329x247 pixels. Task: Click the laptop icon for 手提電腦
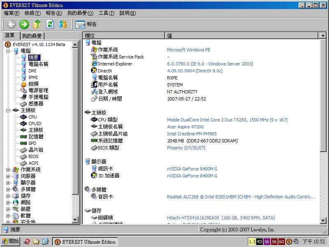(x=23, y=97)
